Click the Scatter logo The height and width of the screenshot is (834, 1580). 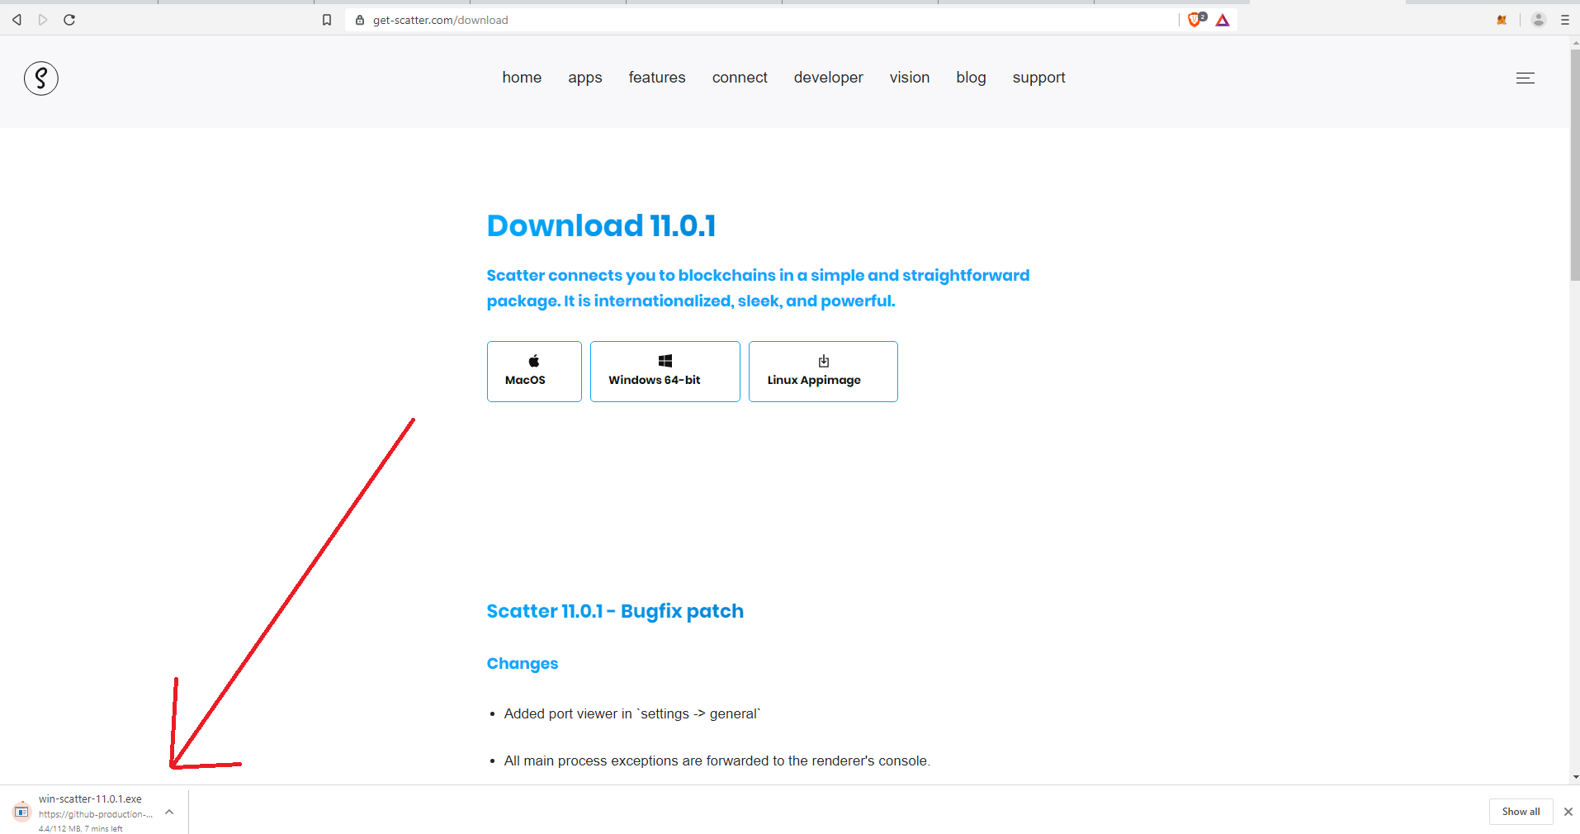pyautogui.click(x=41, y=78)
